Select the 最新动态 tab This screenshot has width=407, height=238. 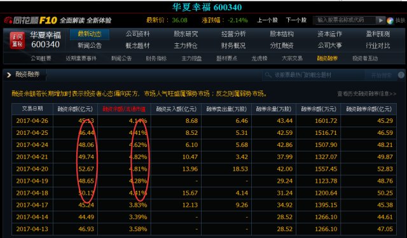(x=90, y=34)
